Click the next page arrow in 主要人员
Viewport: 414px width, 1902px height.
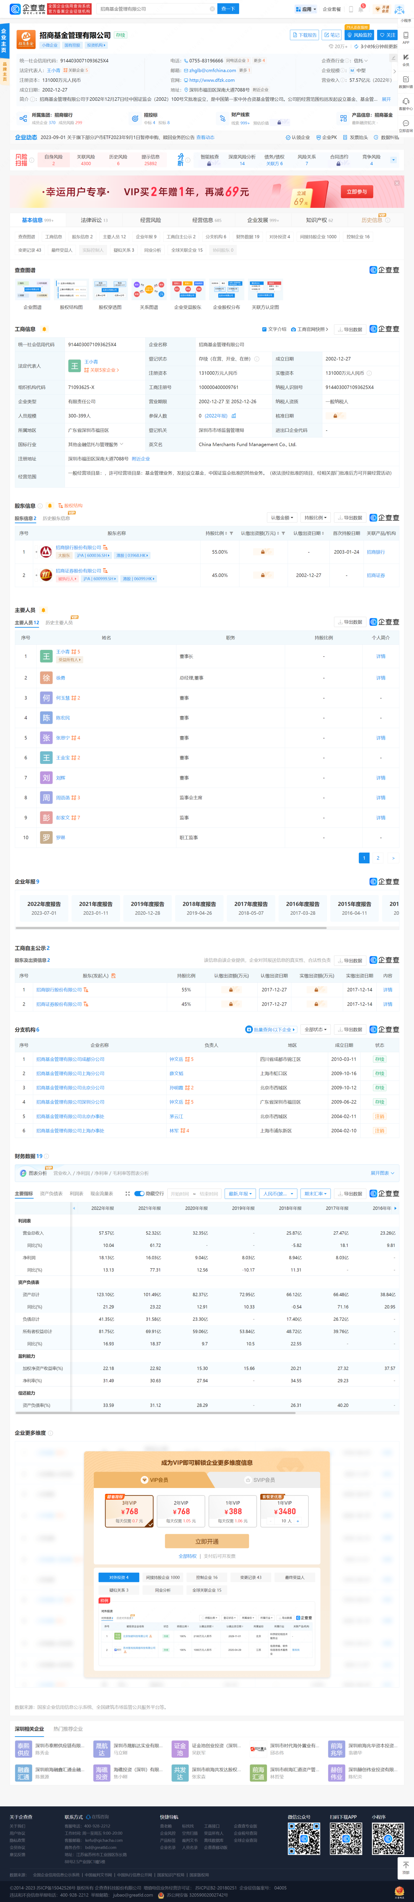click(x=393, y=858)
